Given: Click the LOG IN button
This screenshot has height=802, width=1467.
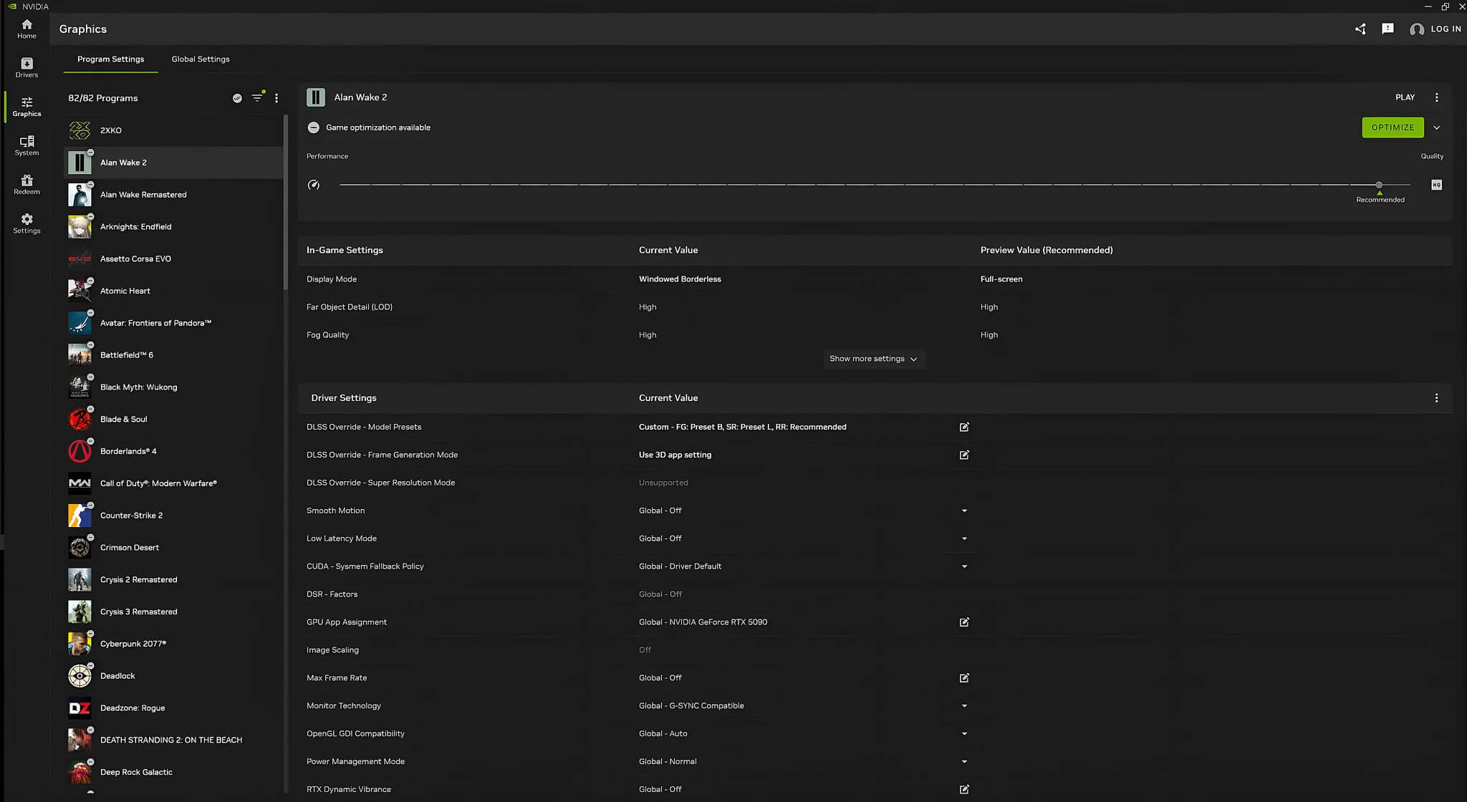Looking at the screenshot, I should tap(1435, 29).
